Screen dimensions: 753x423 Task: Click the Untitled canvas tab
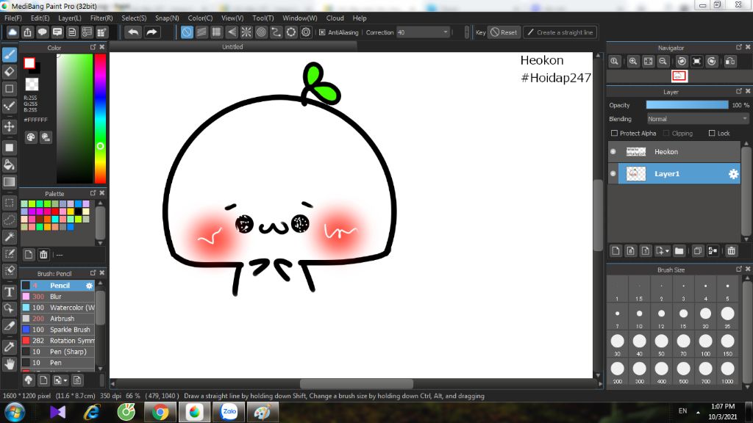[232, 46]
